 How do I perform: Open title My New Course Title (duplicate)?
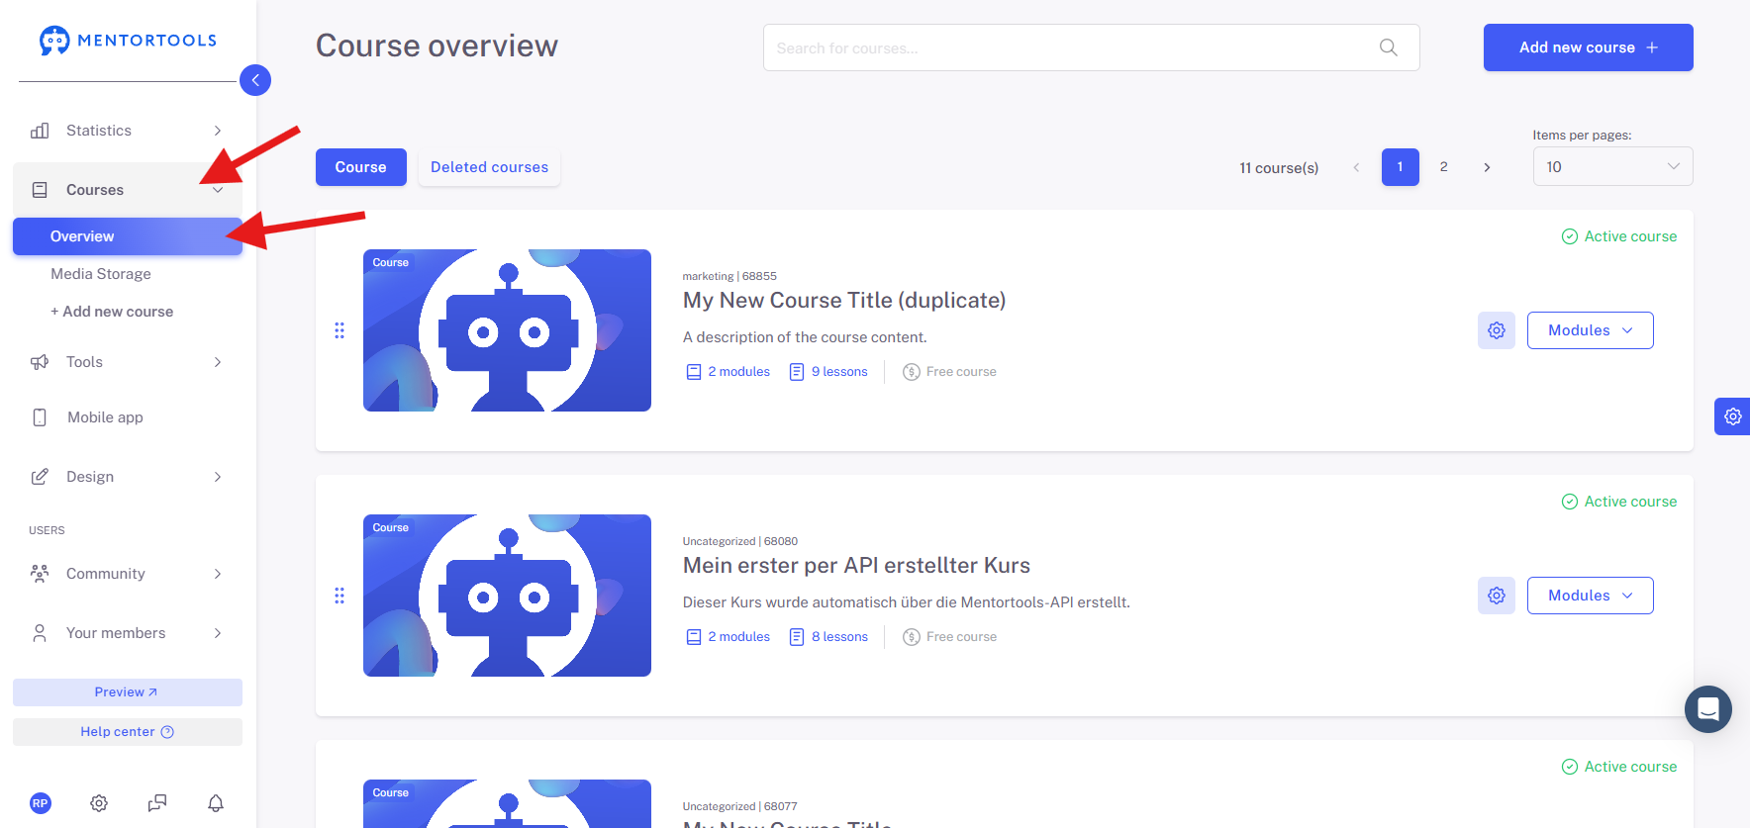[x=844, y=301]
